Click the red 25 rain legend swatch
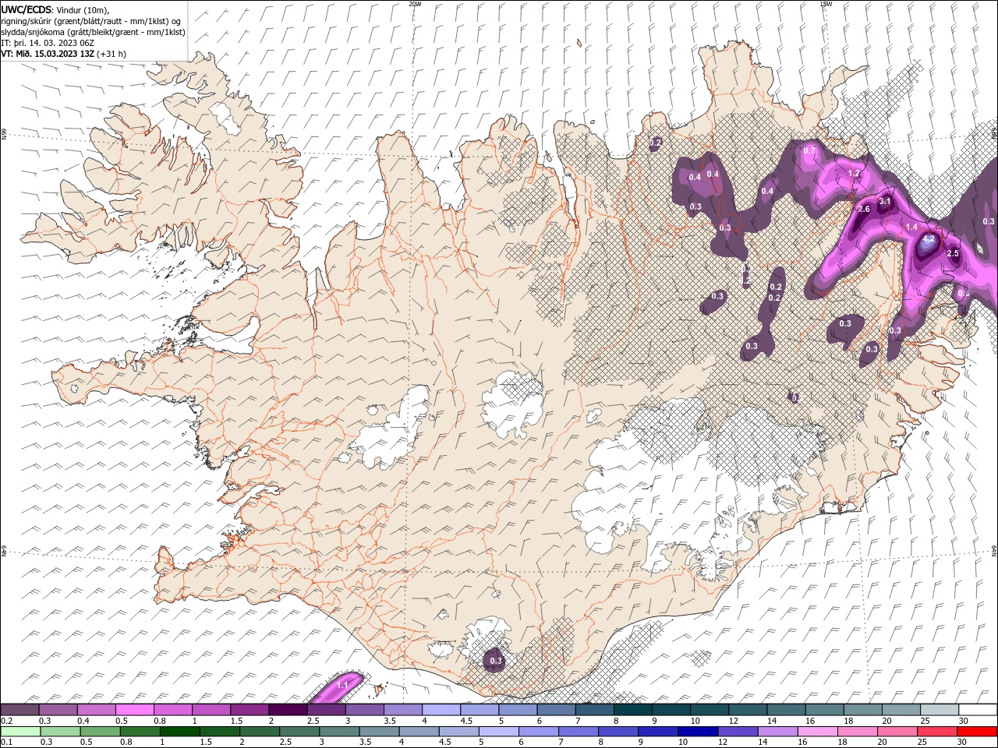The image size is (998, 748). [940, 731]
